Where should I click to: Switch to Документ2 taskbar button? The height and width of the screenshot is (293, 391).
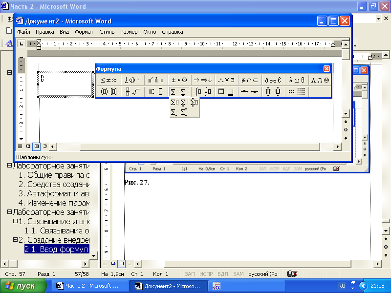[169, 286]
